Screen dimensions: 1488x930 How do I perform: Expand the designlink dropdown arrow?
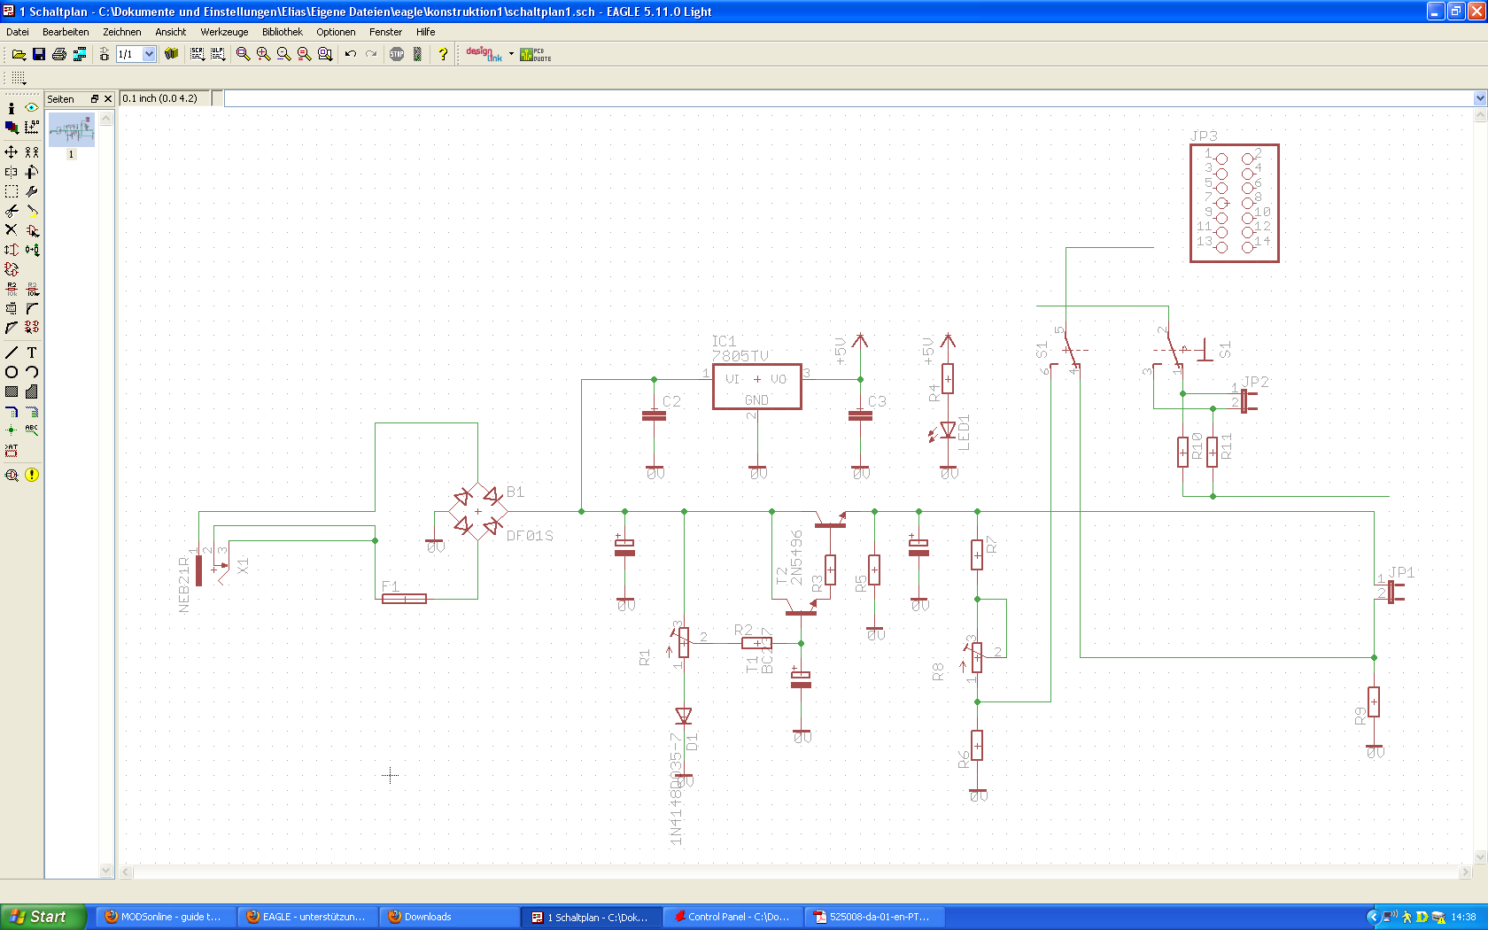(x=511, y=54)
